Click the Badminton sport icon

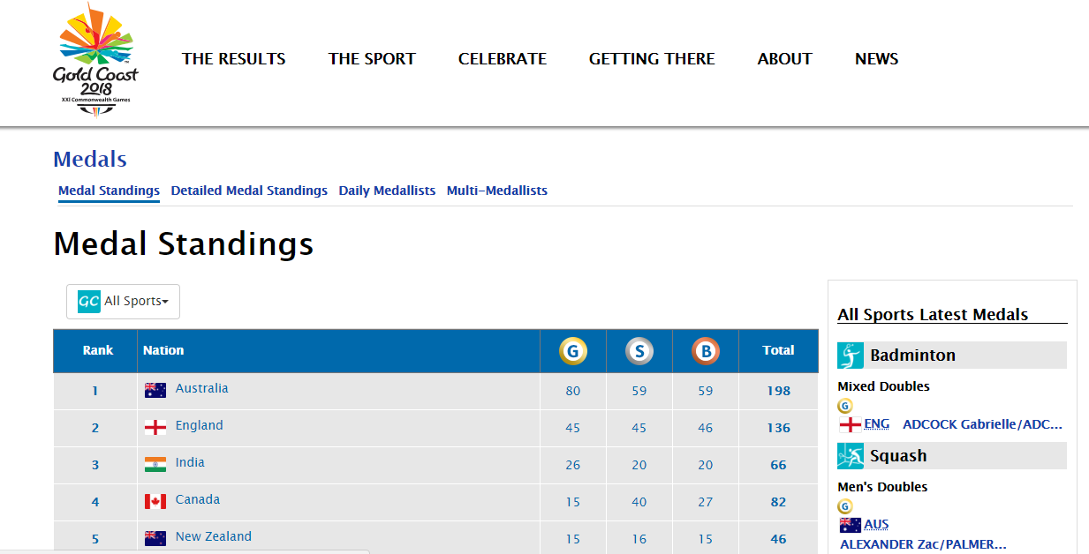(851, 356)
